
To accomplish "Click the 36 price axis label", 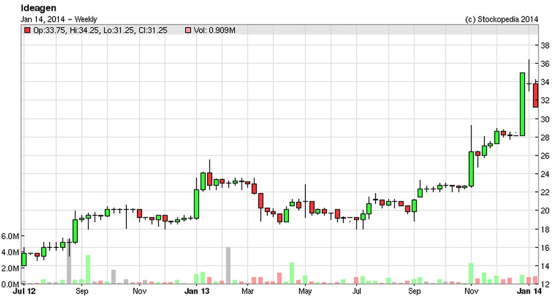I will click(545, 64).
